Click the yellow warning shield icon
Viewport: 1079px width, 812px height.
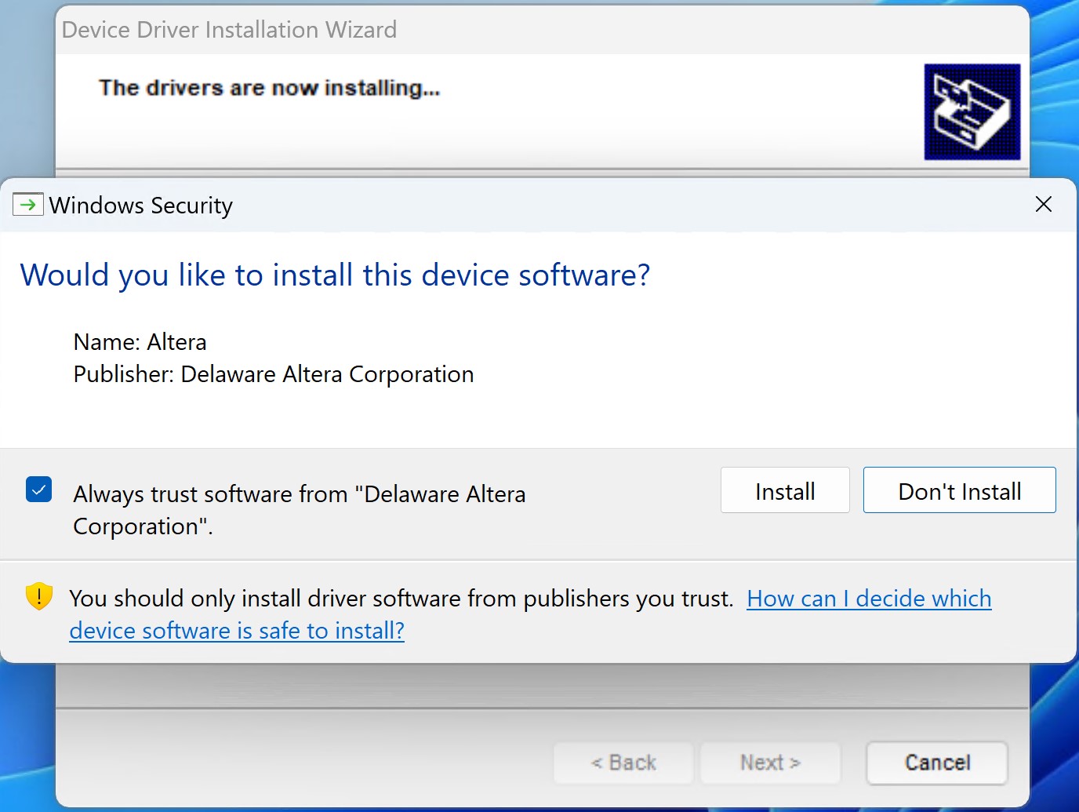click(x=39, y=596)
